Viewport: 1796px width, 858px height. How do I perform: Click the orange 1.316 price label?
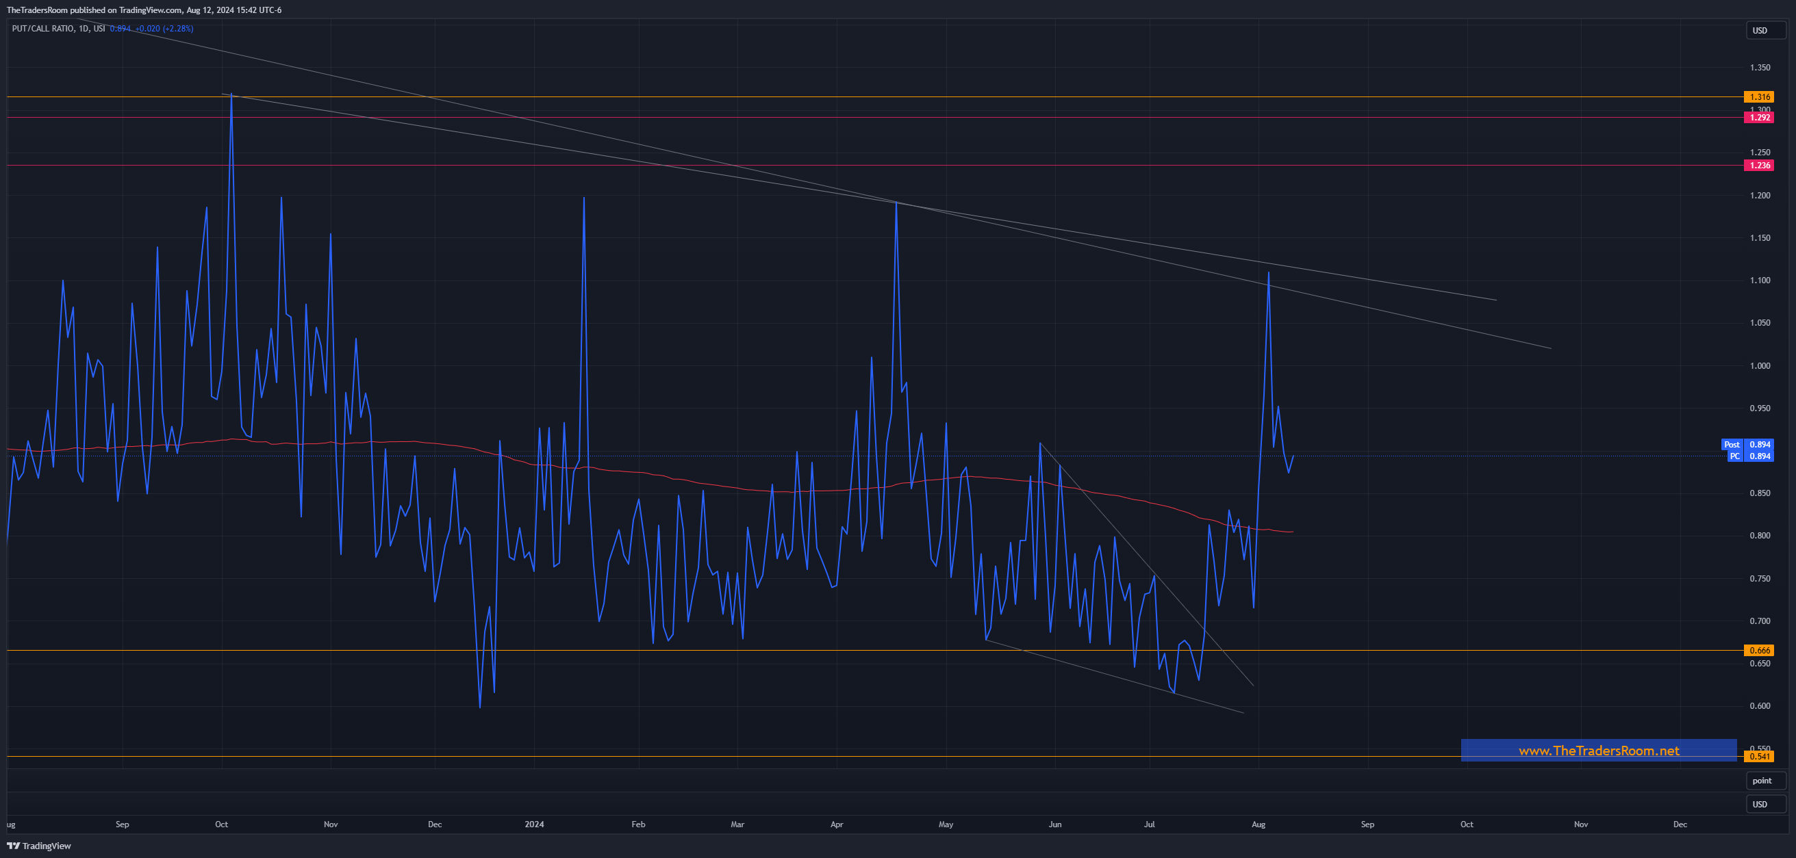[1758, 96]
